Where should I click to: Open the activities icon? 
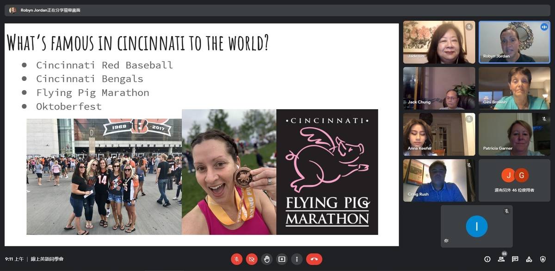point(529,259)
